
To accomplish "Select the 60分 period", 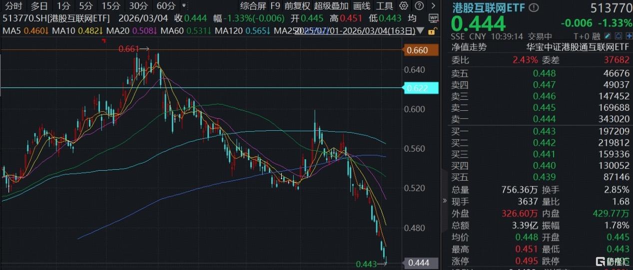I will [166, 6].
